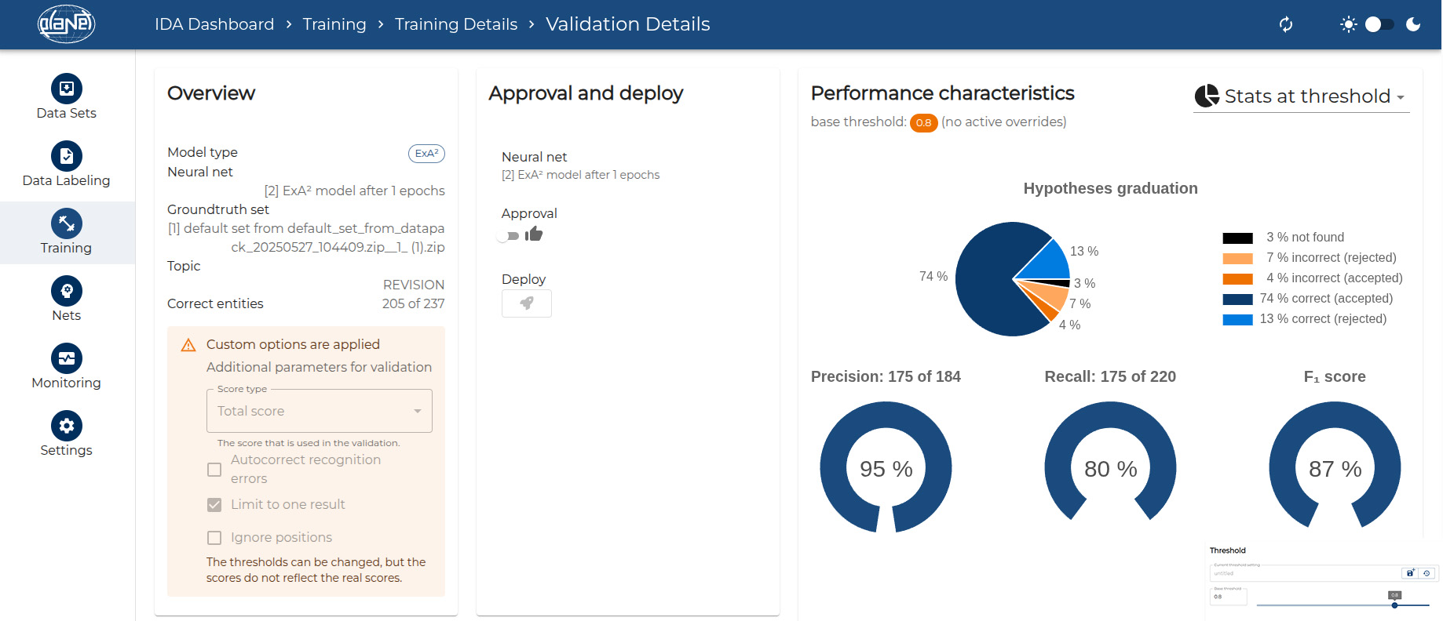1443x621 pixels.
Task: Toggle the dark mode switch
Action: click(1379, 24)
